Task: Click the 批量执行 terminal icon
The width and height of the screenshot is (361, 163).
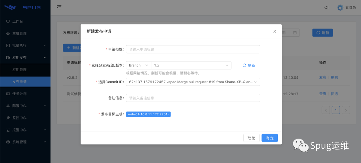Action: pyautogui.click(x=8, y=45)
